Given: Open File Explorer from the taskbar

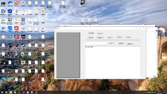Looking at the screenshot, I should point(7,92).
